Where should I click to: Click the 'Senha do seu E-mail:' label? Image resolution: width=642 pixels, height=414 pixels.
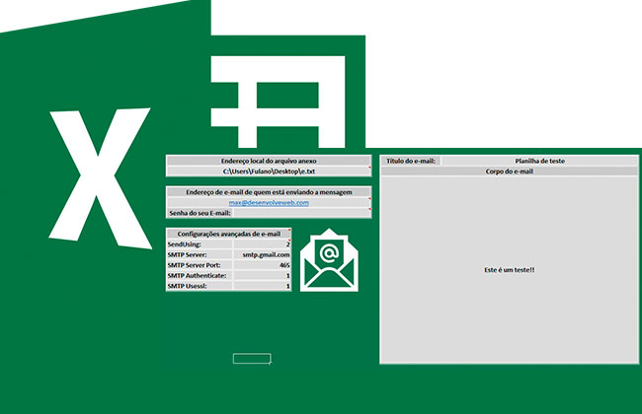[200, 213]
